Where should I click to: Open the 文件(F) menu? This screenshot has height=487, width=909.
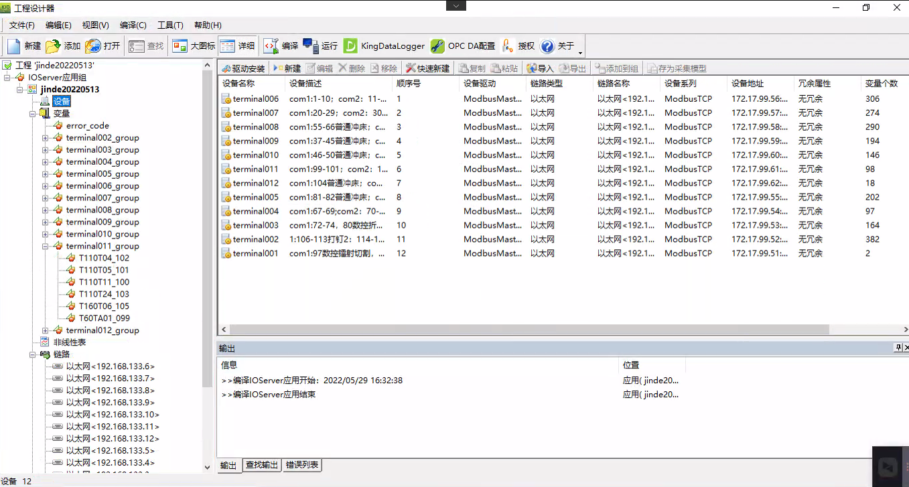click(x=21, y=25)
